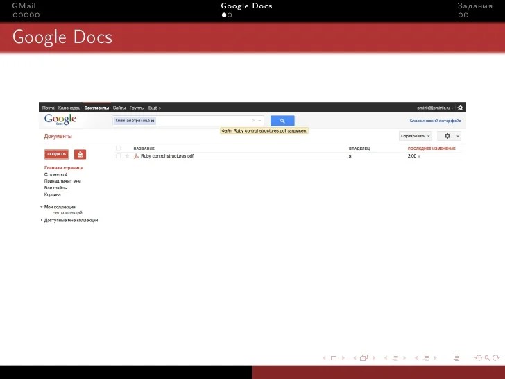Click the Beamer frame (stacked rectangles) icon
This screenshot has height=379, width=505.
(x=363, y=358)
